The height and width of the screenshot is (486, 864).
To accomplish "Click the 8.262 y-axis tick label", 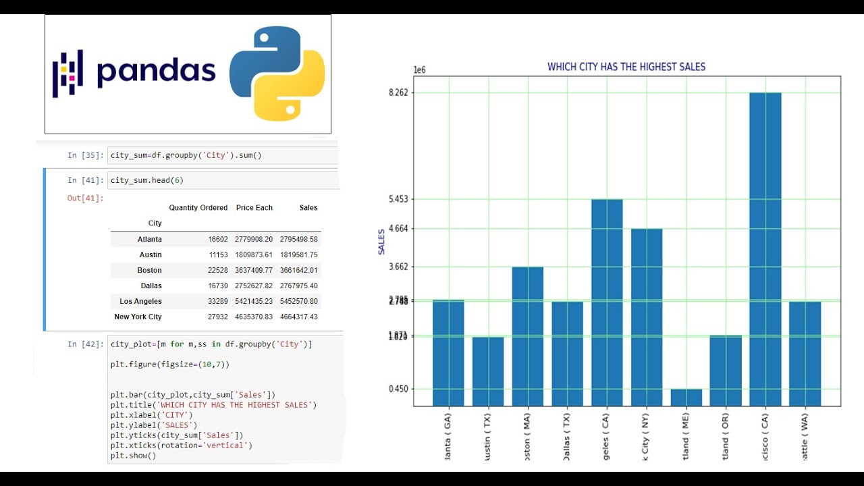I will pos(398,92).
